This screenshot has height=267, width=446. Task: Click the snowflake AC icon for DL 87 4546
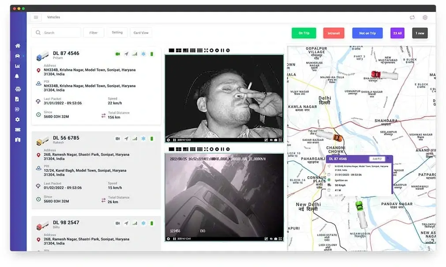(143, 54)
